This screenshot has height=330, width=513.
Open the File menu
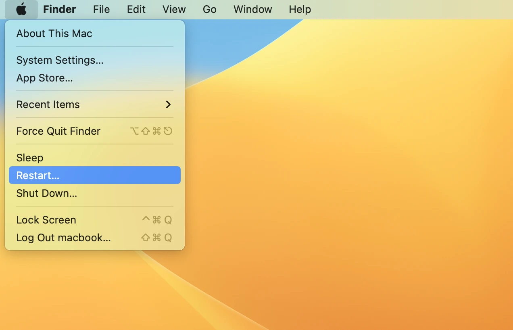pos(101,9)
